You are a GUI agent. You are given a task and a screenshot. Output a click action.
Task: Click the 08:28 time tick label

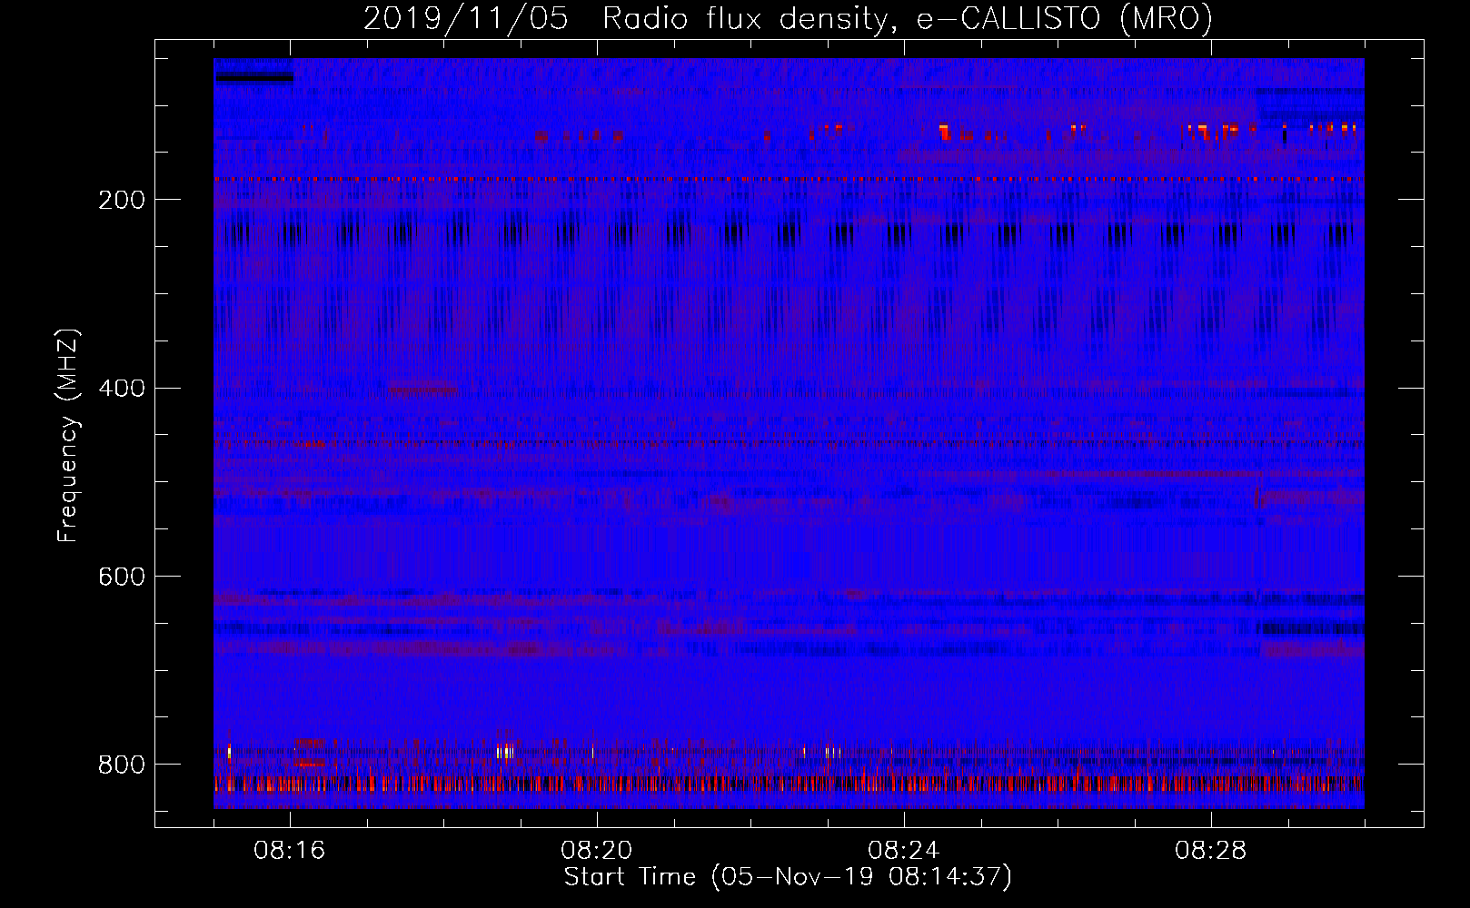[x=1211, y=851]
